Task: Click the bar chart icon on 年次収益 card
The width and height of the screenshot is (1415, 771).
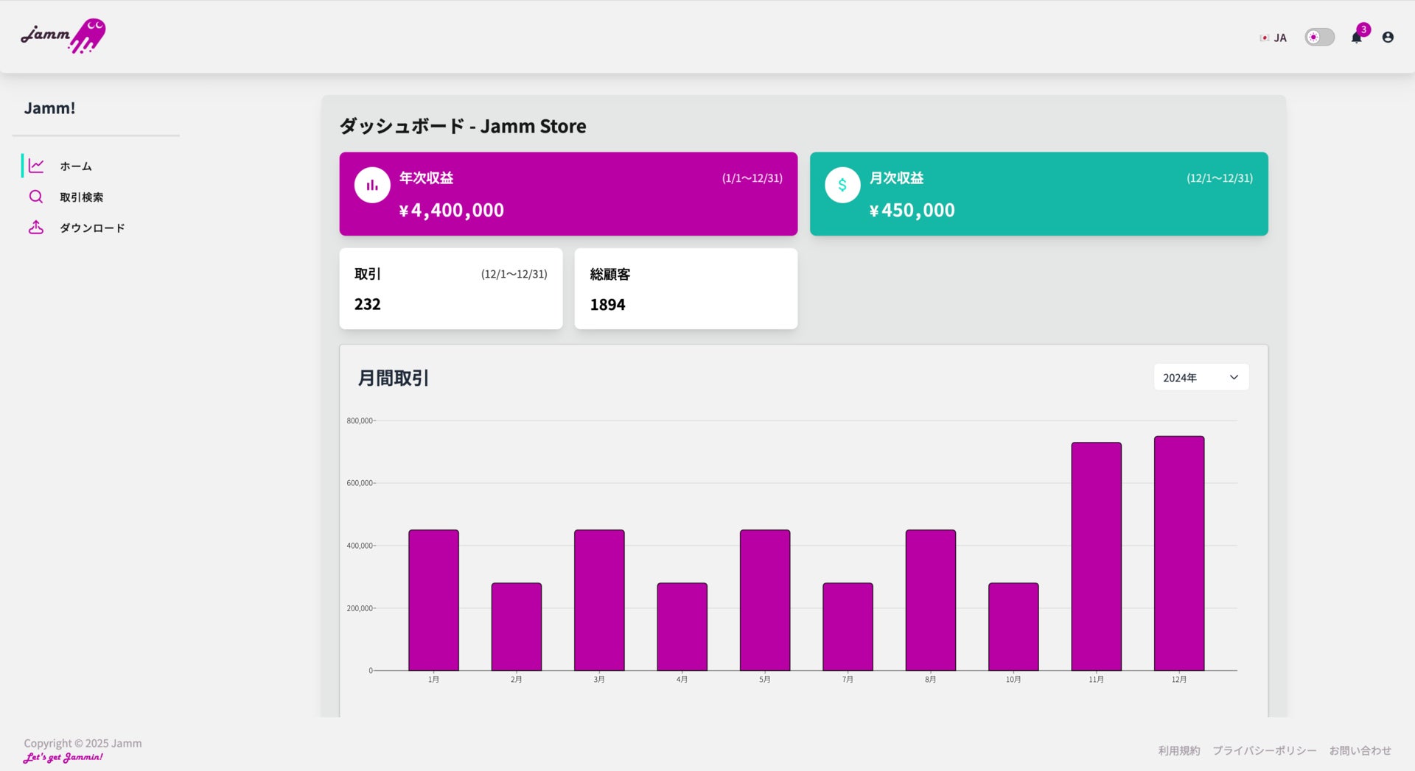Action: [372, 185]
